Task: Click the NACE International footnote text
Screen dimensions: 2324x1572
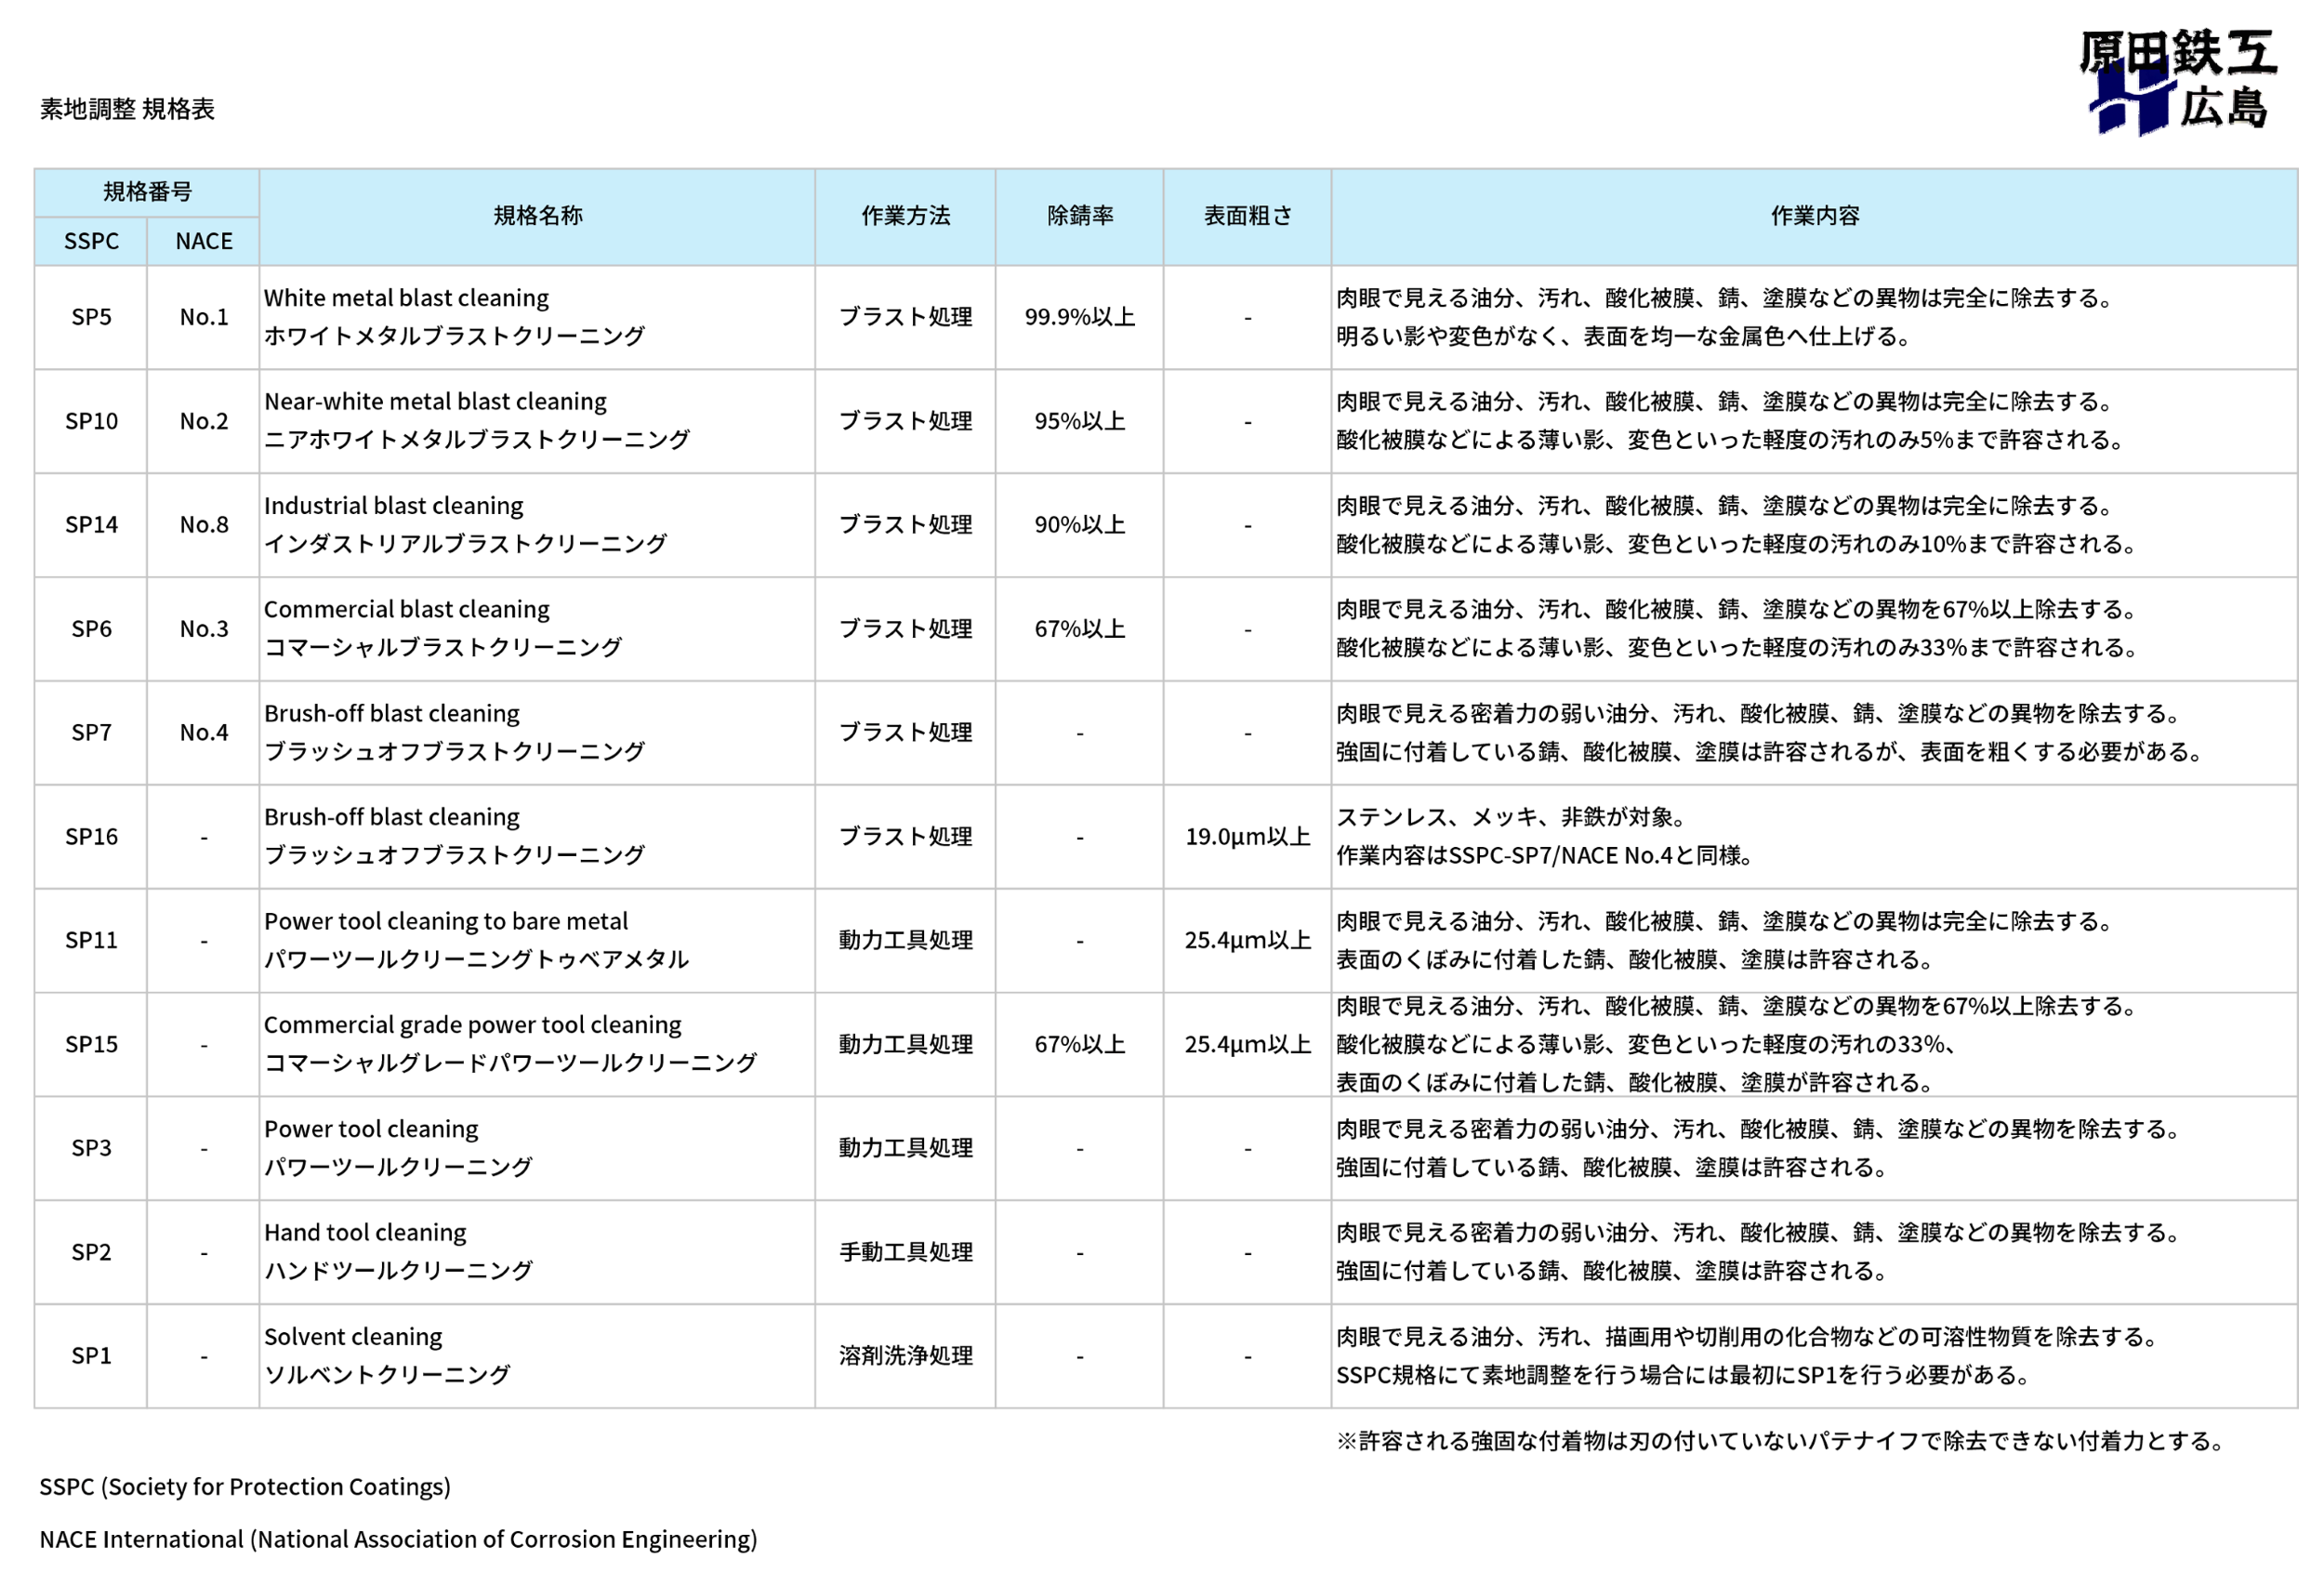Action: [x=399, y=1539]
